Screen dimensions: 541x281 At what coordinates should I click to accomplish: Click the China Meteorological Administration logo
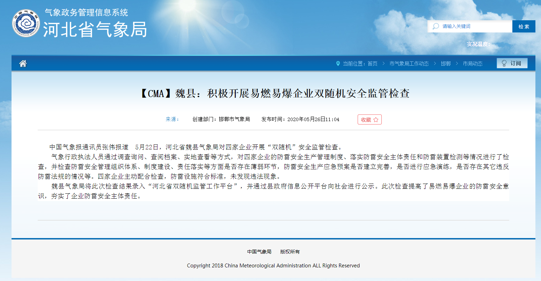pos(26,23)
